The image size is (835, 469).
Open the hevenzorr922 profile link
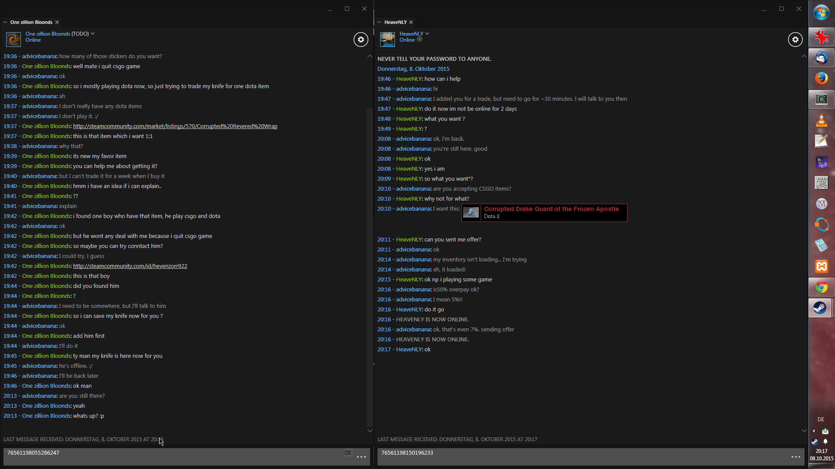pyautogui.click(x=130, y=266)
